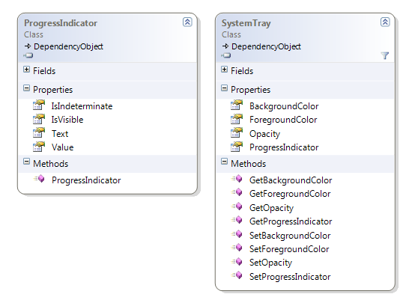Select the GetProgressIndicator method name
This screenshot has width=406, height=303.
point(291,221)
